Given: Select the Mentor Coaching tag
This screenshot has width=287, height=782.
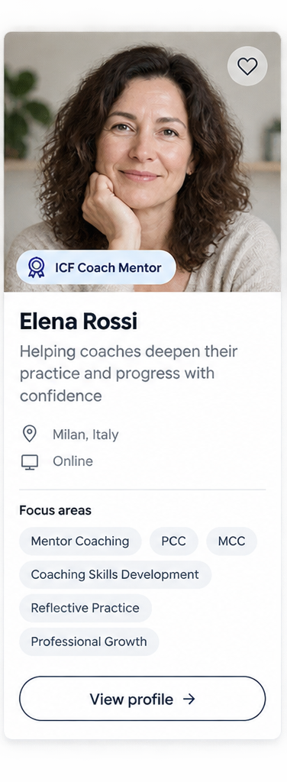Looking at the screenshot, I should click(80, 541).
